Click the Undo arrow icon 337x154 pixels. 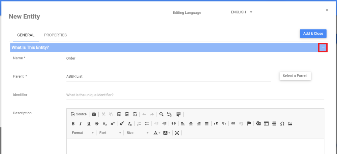click(144, 114)
